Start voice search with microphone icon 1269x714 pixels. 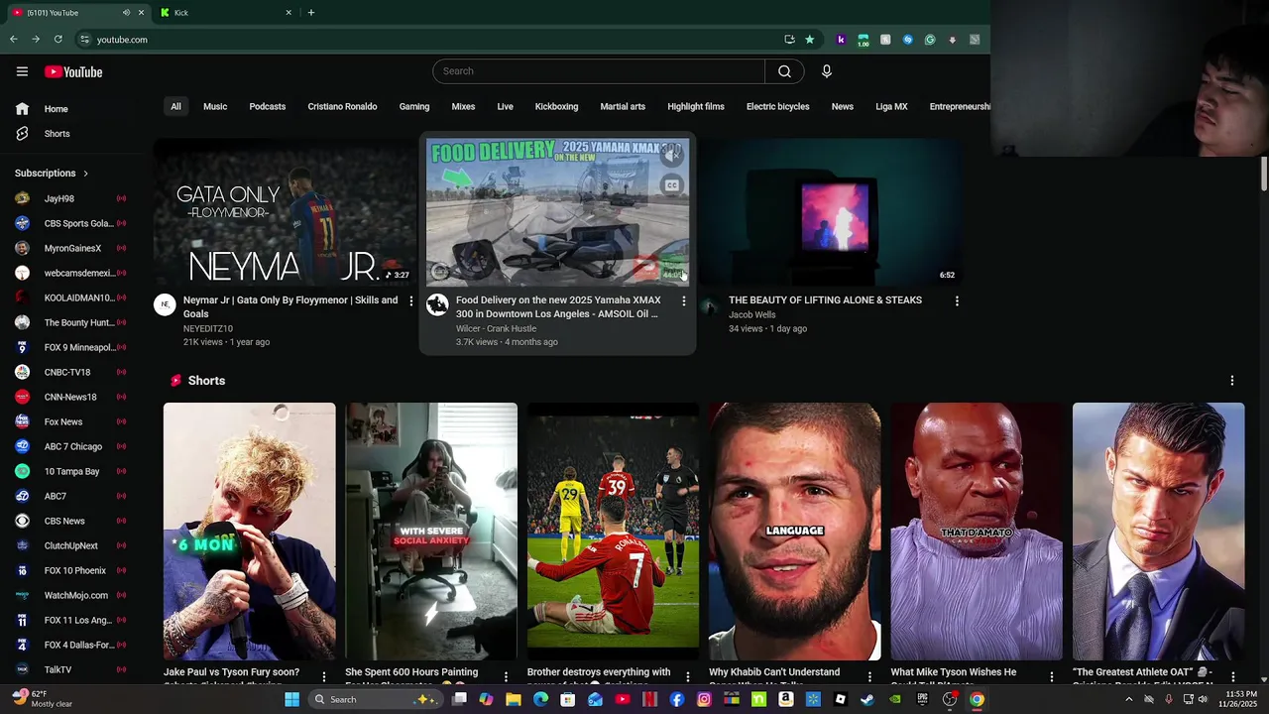[x=827, y=71]
